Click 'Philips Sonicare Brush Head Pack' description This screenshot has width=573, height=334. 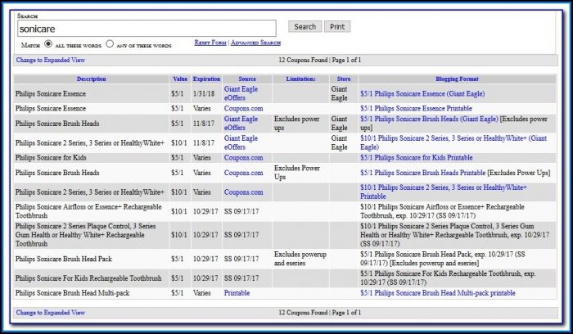click(x=64, y=259)
